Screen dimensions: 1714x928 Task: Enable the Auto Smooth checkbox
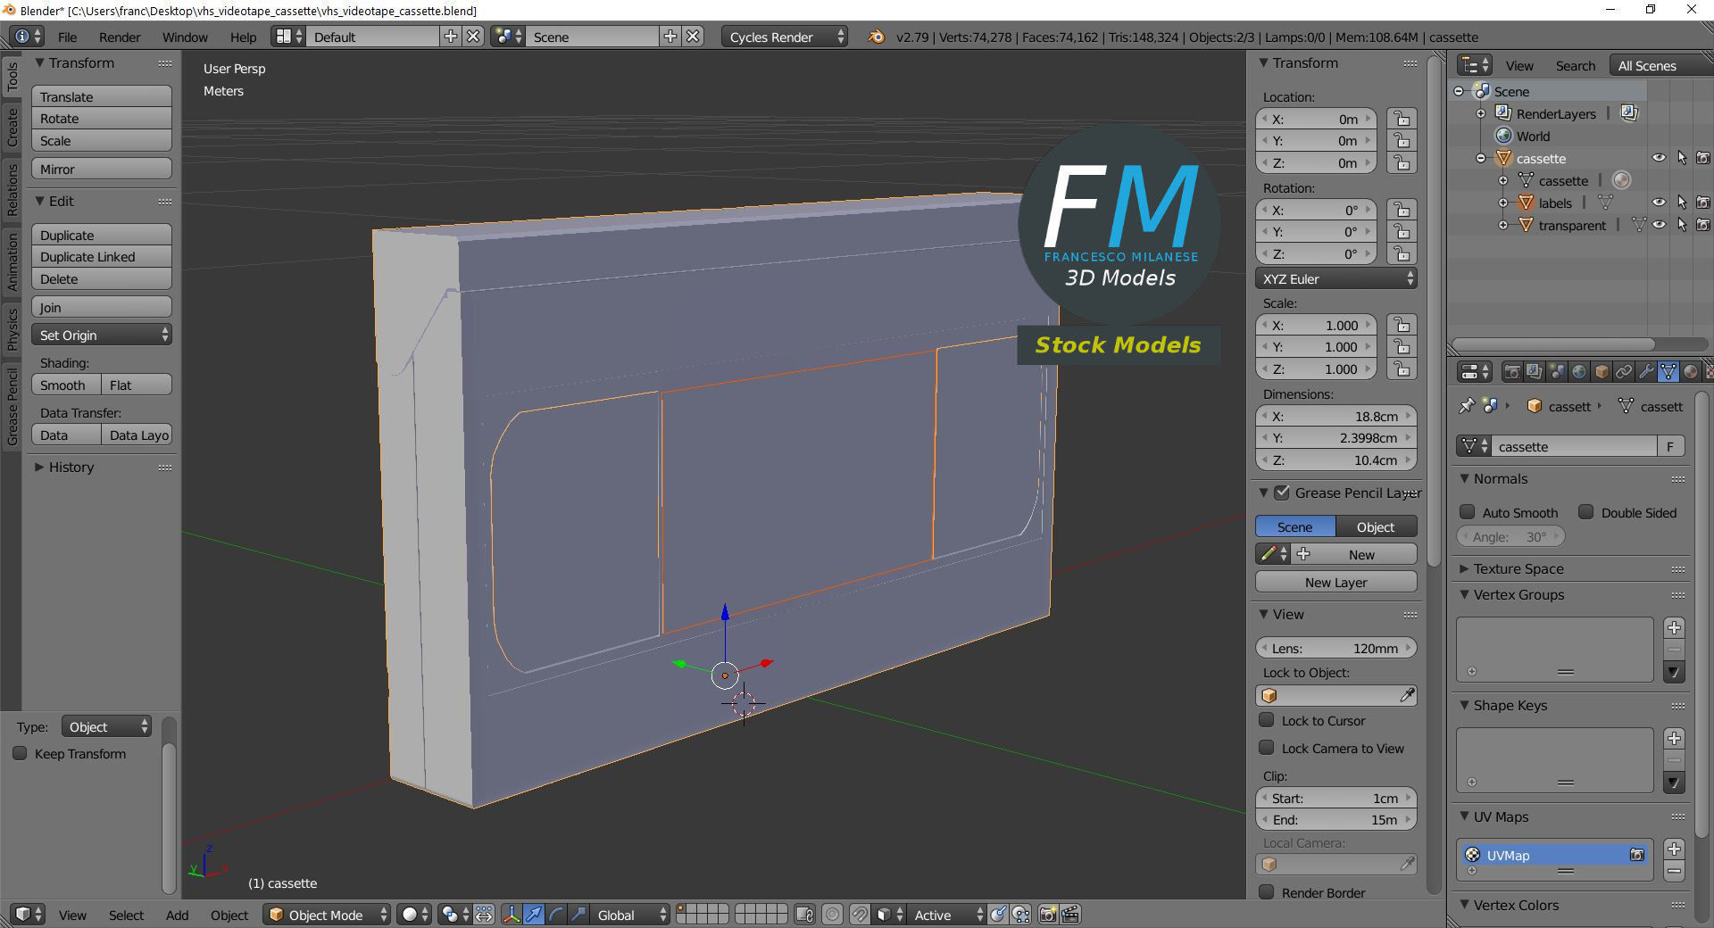click(x=1467, y=512)
